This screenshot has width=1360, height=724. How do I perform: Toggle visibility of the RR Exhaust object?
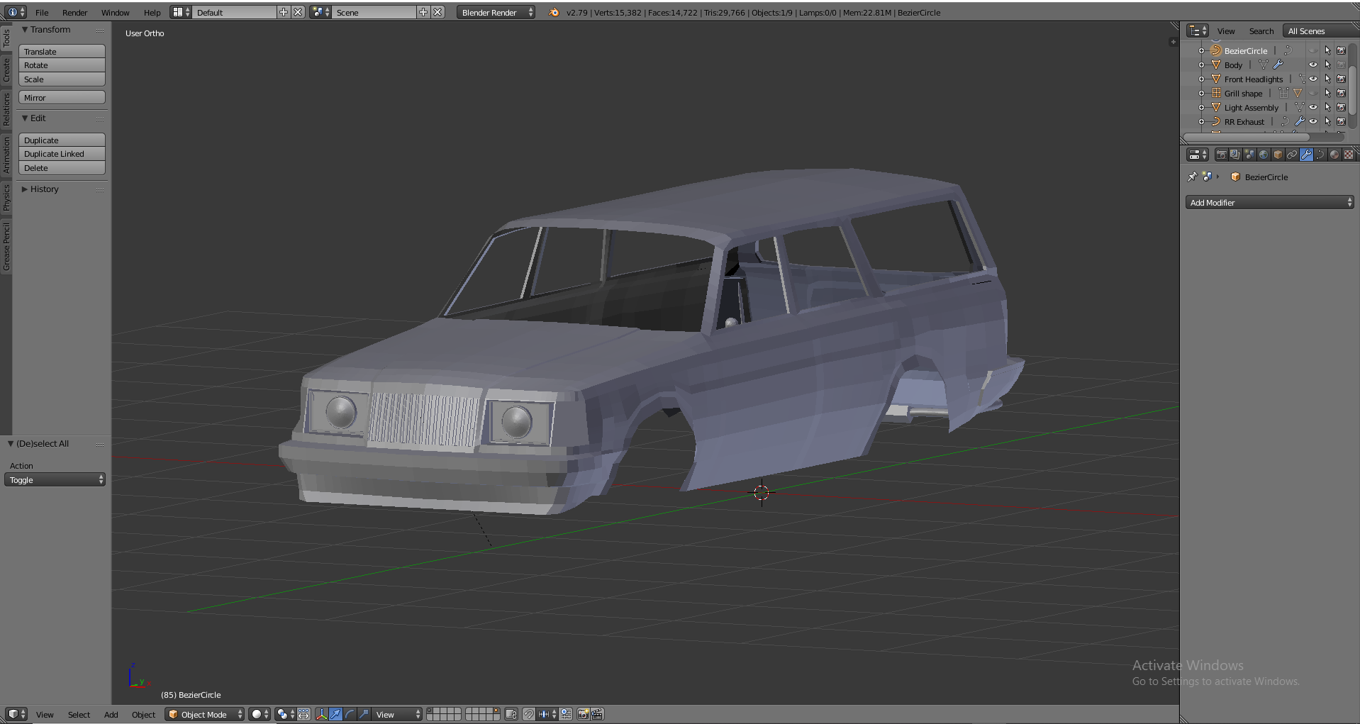[1312, 121]
